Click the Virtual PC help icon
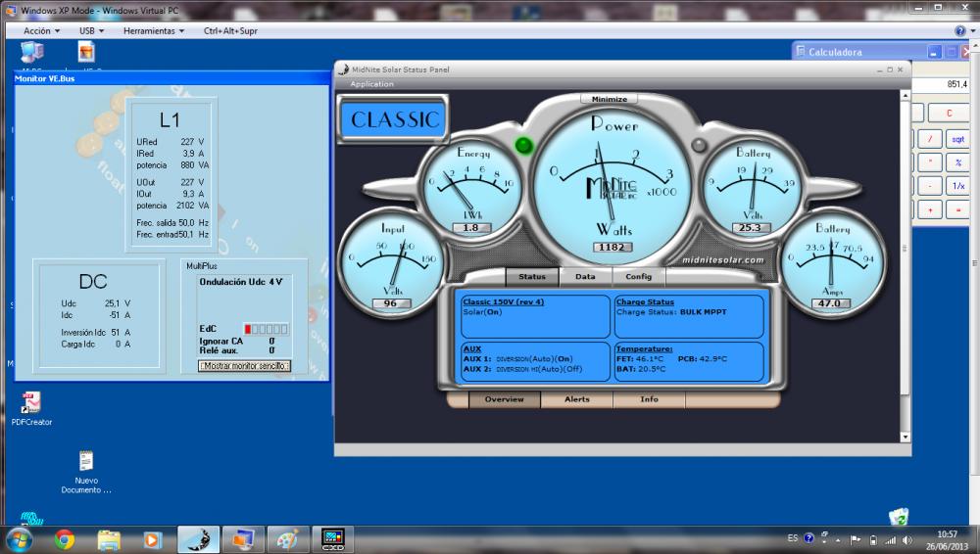This screenshot has height=554, width=980. (x=960, y=30)
